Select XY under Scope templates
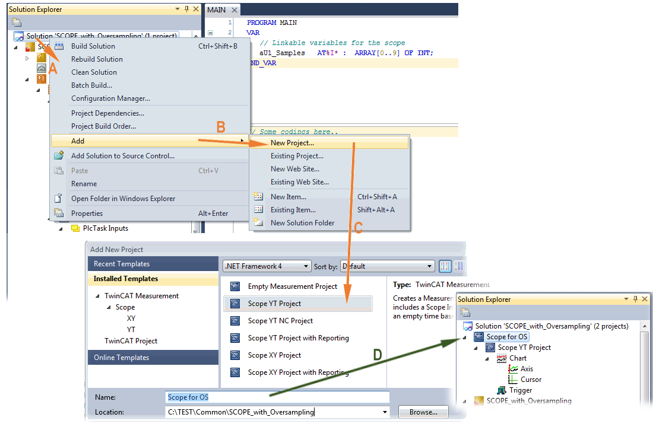 [x=131, y=318]
